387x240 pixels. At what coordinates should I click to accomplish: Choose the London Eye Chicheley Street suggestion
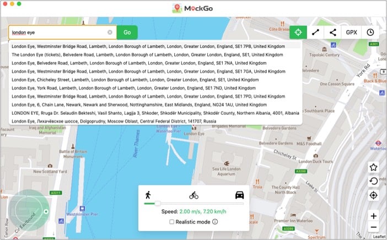click(155, 80)
